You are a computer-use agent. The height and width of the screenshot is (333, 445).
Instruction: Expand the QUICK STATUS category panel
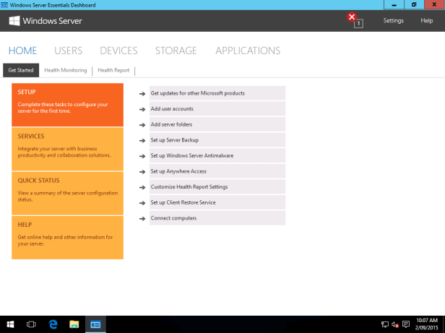click(x=67, y=189)
